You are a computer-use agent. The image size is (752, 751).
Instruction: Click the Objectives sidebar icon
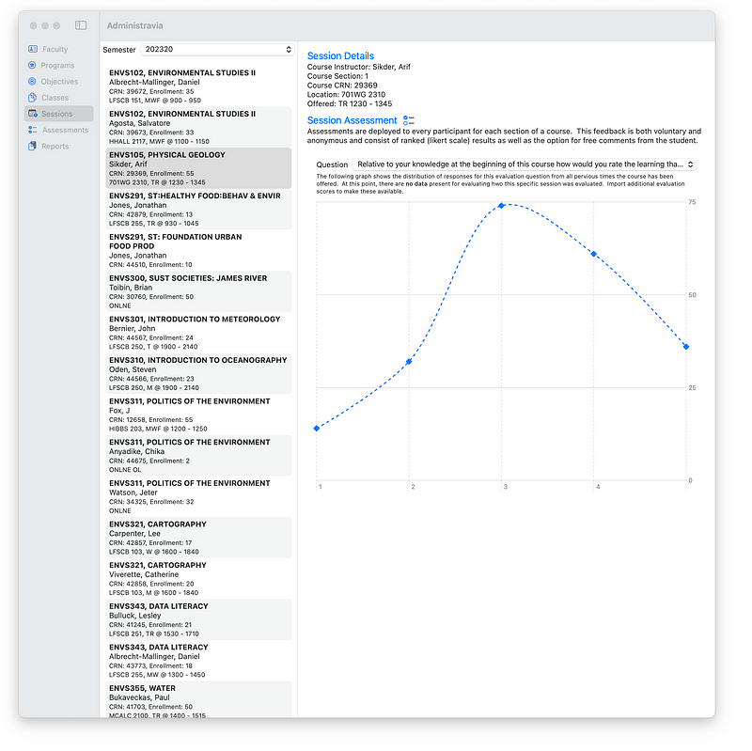[32, 82]
